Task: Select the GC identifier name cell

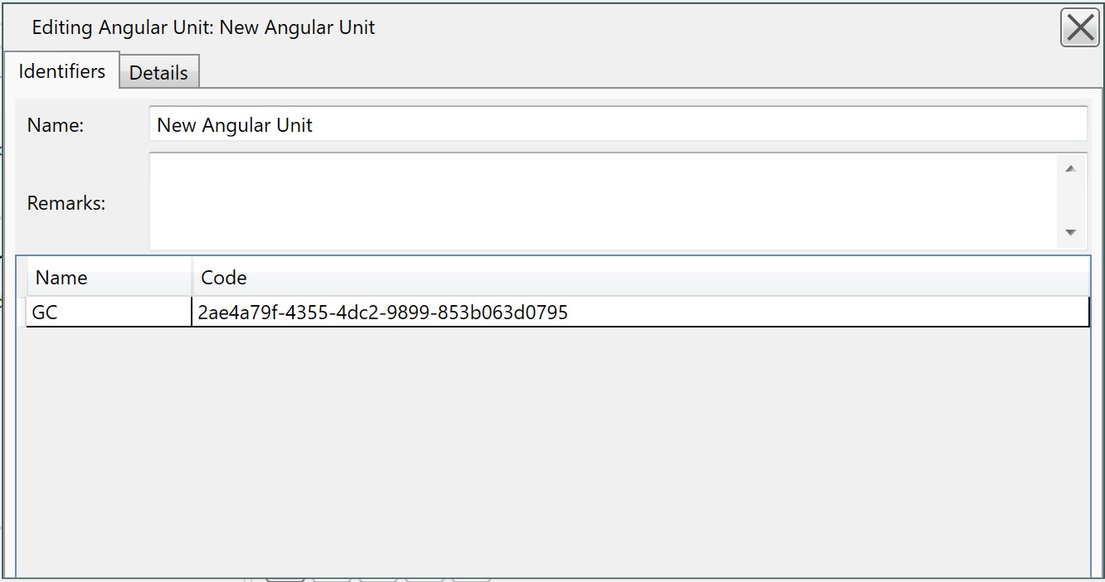Action: (x=109, y=313)
